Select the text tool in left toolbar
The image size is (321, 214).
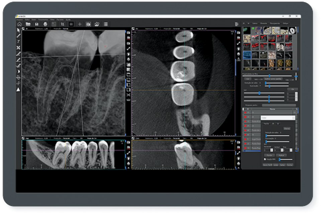pyautogui.click(x=18, y=41)
